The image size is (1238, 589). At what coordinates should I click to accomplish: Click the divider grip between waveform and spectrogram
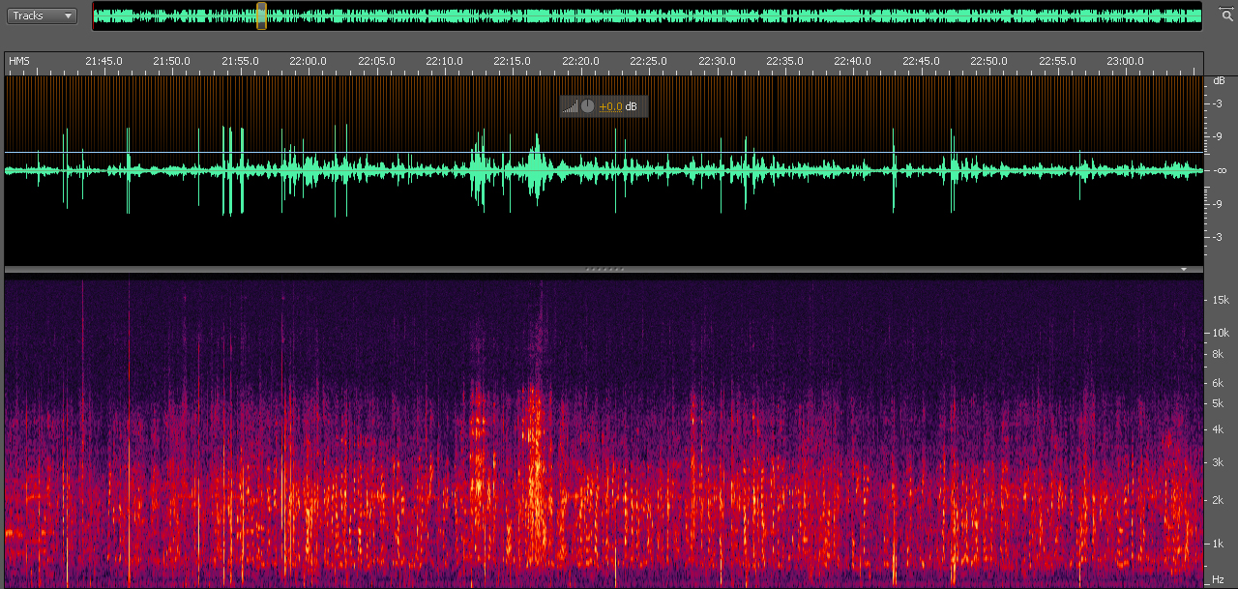605,269
